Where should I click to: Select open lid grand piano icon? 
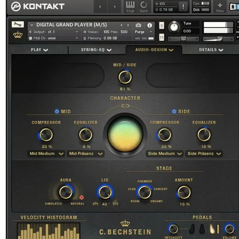click(115, 203)
